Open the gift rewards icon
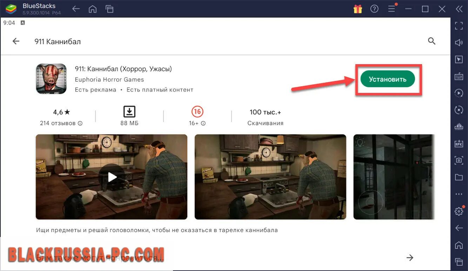Image resolution: width=468 pixels, height=271 pixels. (x=357, y=9)
